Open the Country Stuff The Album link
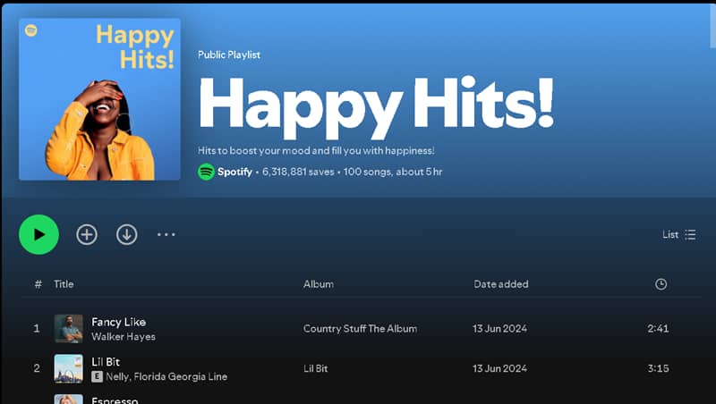This screenshot has width=716, height=404. tap(360, 329)
